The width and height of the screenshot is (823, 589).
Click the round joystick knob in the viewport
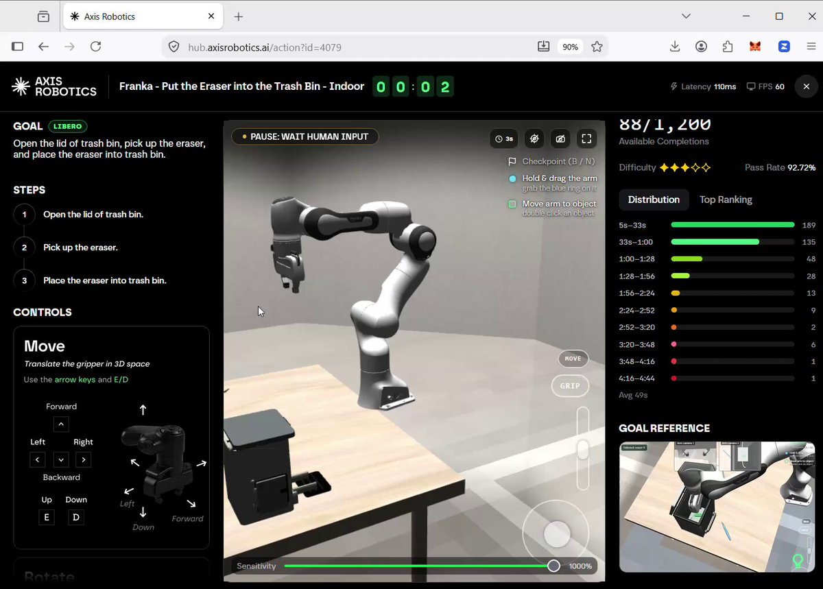pos(557,533)
